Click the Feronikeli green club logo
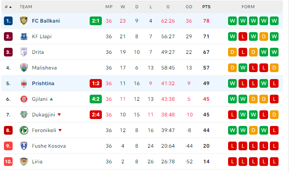 (24, 130)
